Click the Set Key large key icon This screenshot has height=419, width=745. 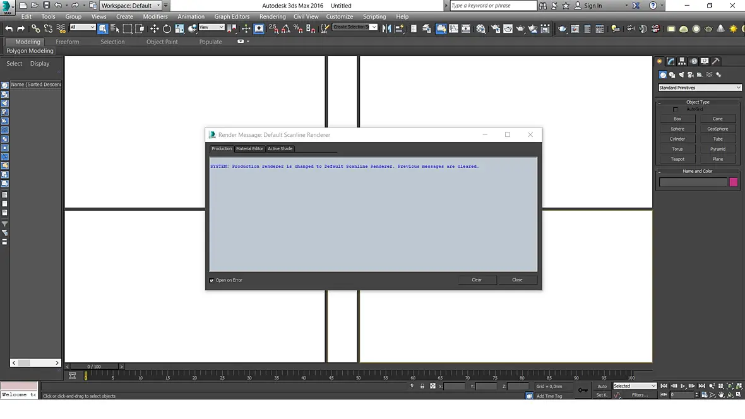coord(583,390)
